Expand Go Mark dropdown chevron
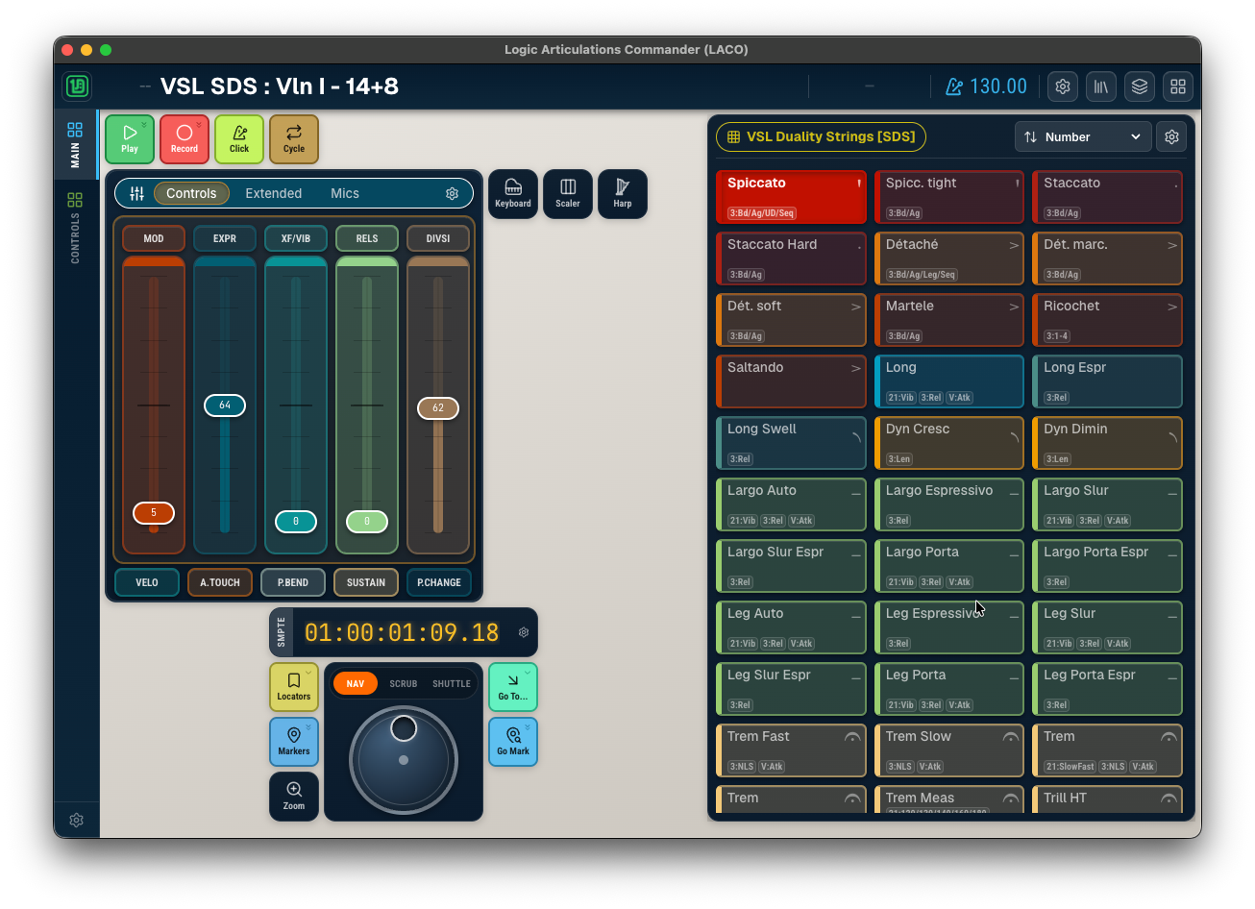Image resolution: width=1255 pixels, height=909 pixels. pyautogui.click(x=528, y=726)
